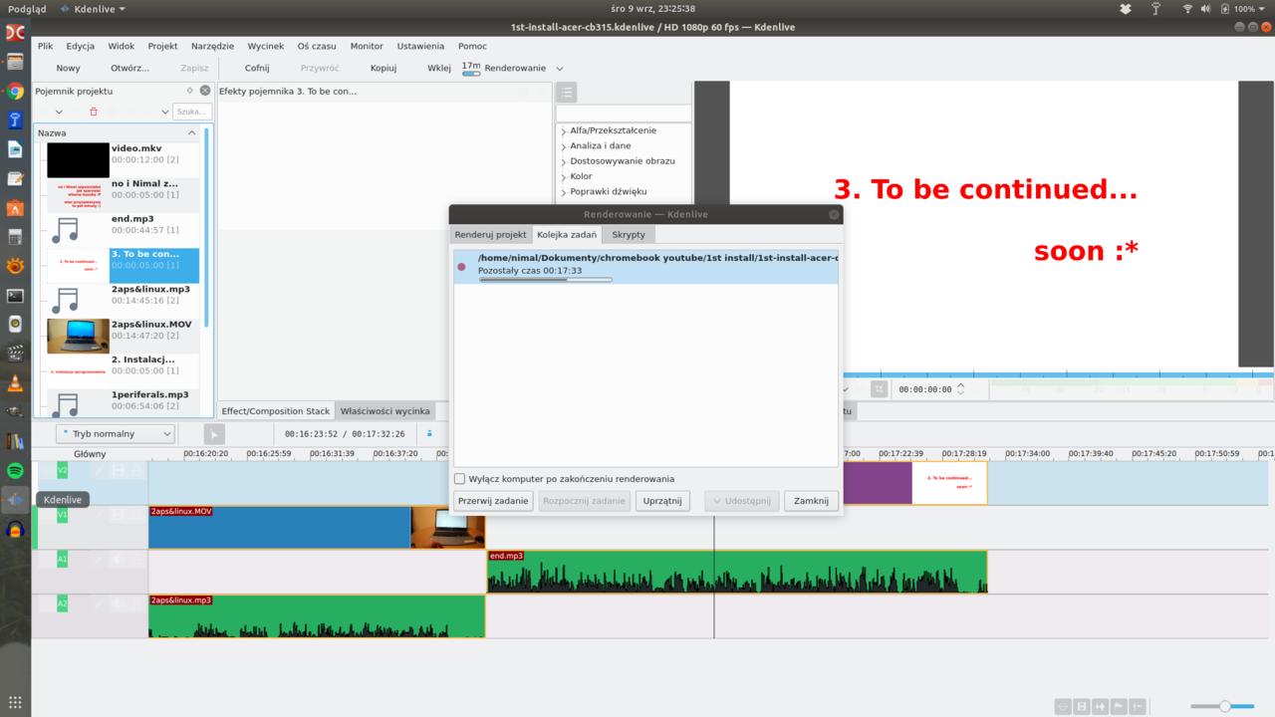
Task: Click the Nowy toolbar button
Action: 69,69
